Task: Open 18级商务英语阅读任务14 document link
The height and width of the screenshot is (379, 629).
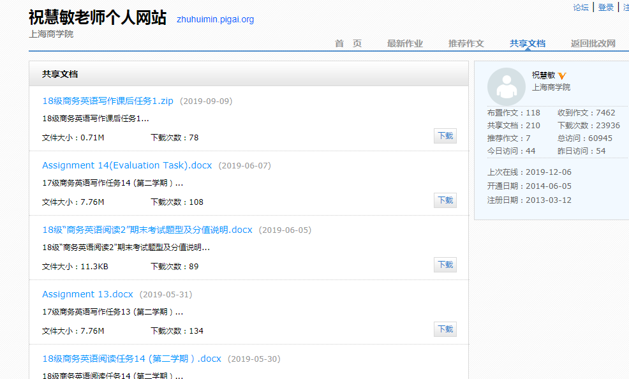Action: click(x=131, y=359)
